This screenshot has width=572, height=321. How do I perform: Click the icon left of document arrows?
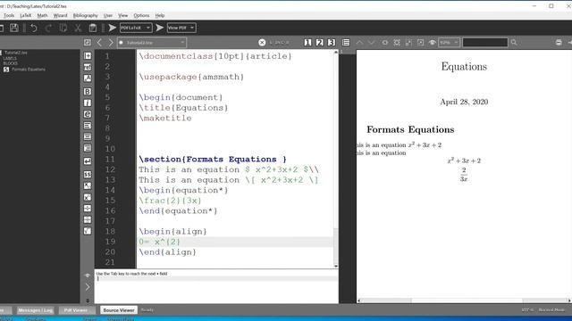tap(88, 43)
